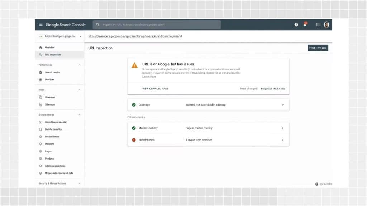
Task: Open Logos enhancement report
Action: click(48, 151)
